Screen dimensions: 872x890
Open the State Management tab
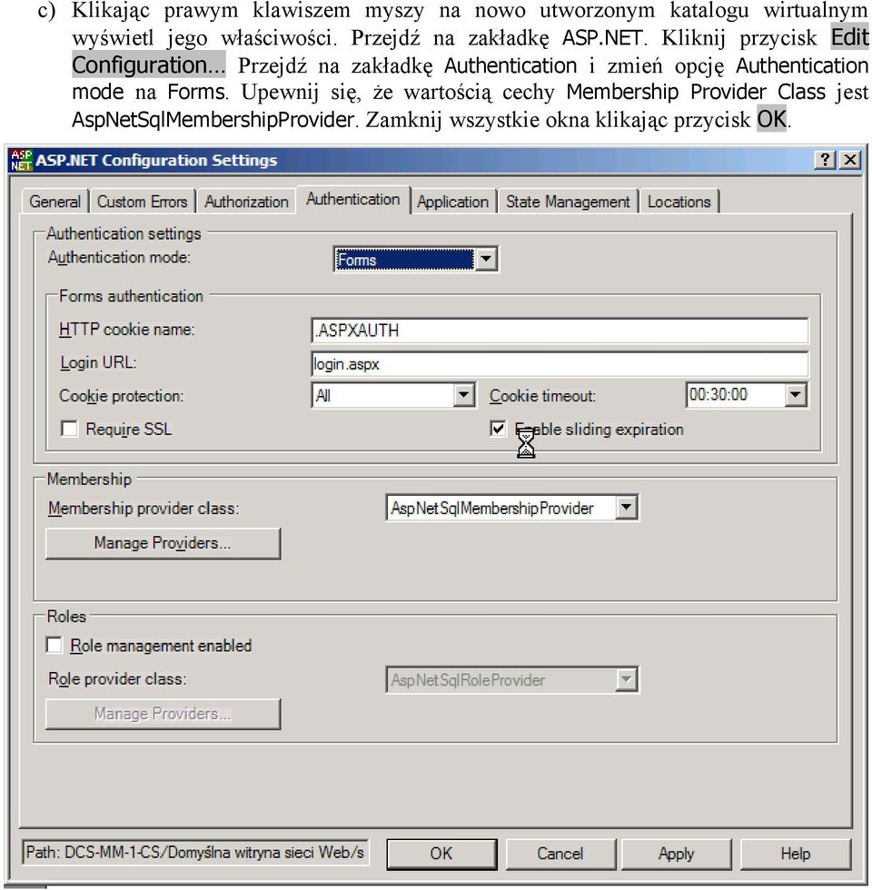pyautogui.click(x=568, y=202)
